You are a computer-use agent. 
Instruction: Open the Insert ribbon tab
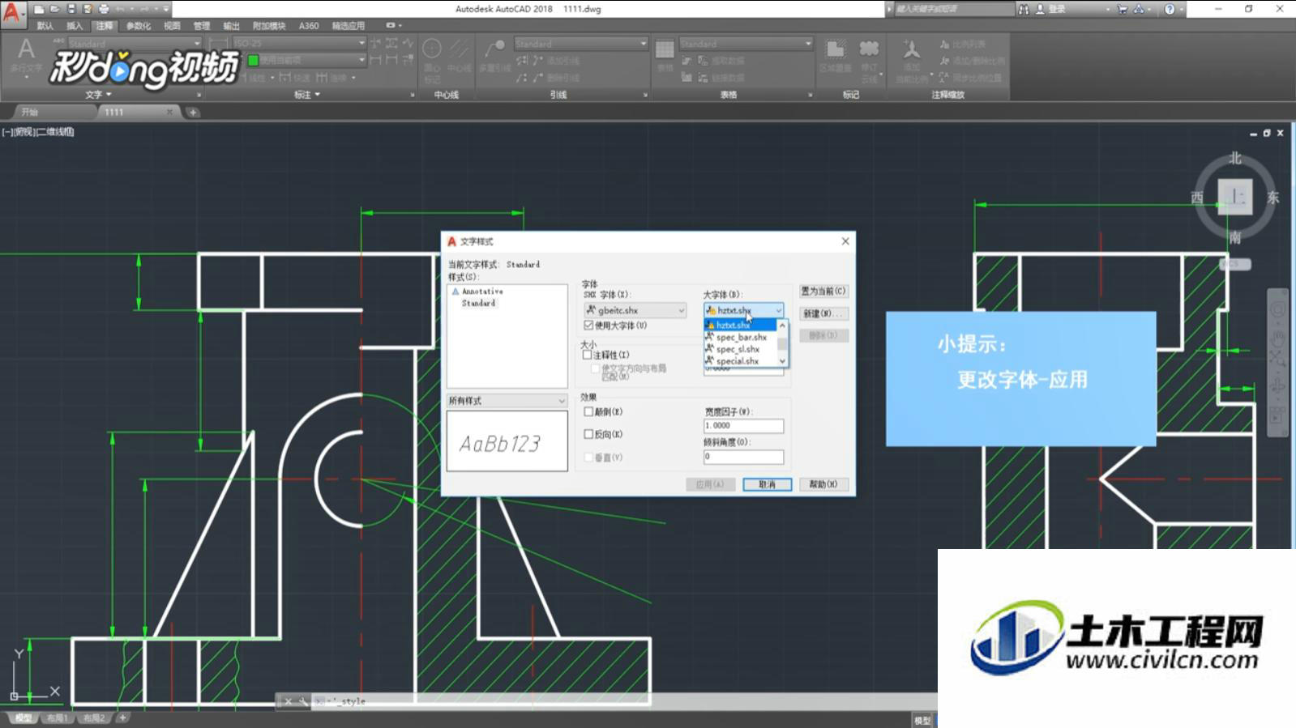pos(75,26)
